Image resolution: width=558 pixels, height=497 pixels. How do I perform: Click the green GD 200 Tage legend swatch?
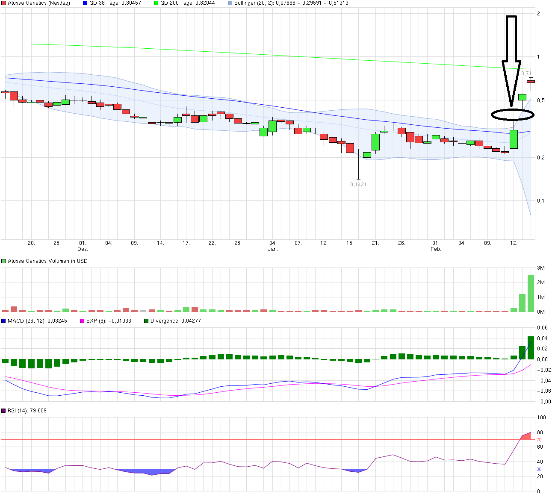(x=156, y=3)
